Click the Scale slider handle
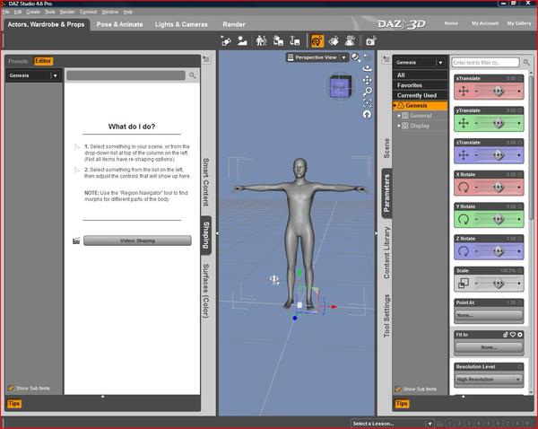Image resolution: width=538 pixels, height=429 pixels. [x=499, y=284]
